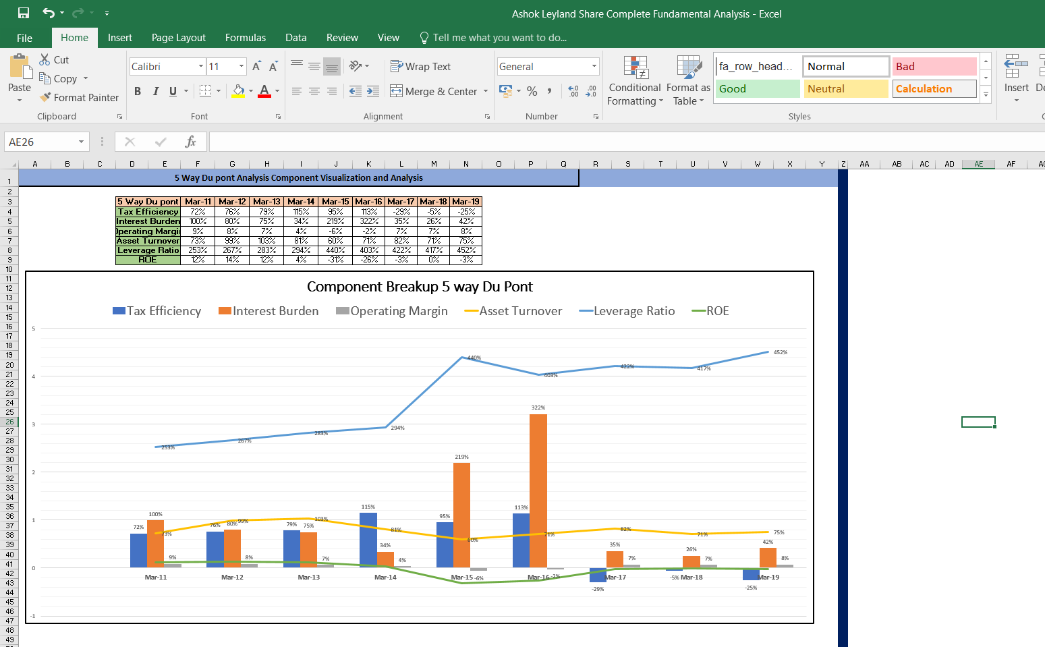Screen dimensions: 1045x647
Task: Click the Tell me what you want to do box
Action: pyautogui.click(x=493, y=38)
